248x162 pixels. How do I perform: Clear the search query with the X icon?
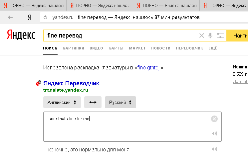click(202, 36)
